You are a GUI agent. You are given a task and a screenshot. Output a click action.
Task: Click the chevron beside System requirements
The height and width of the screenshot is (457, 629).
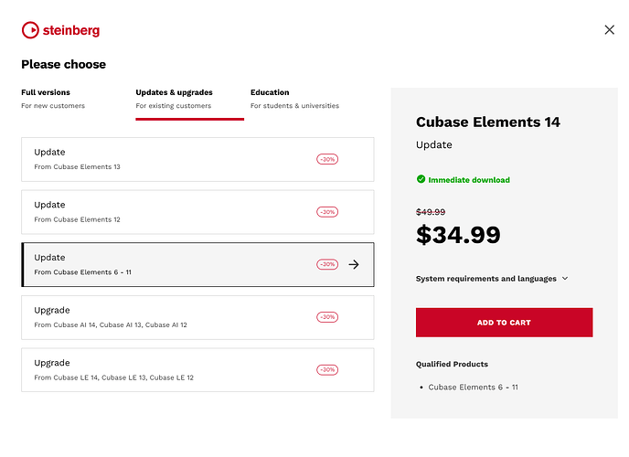[x=565, y=279]
